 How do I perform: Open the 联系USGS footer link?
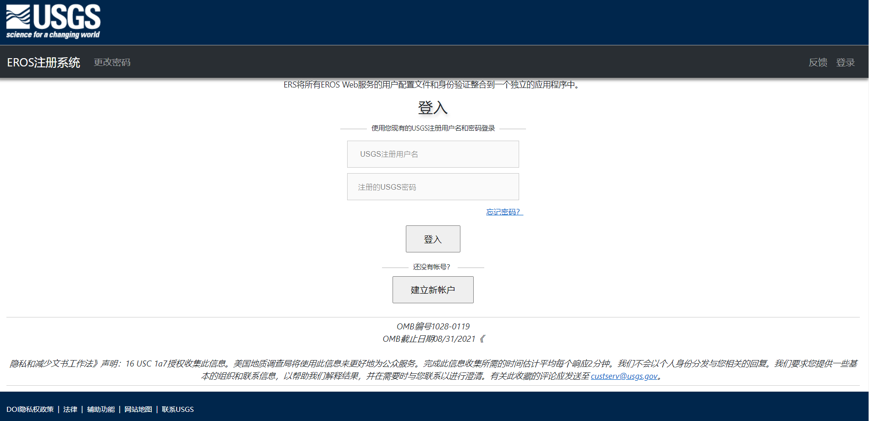click(x=177, y=409)
